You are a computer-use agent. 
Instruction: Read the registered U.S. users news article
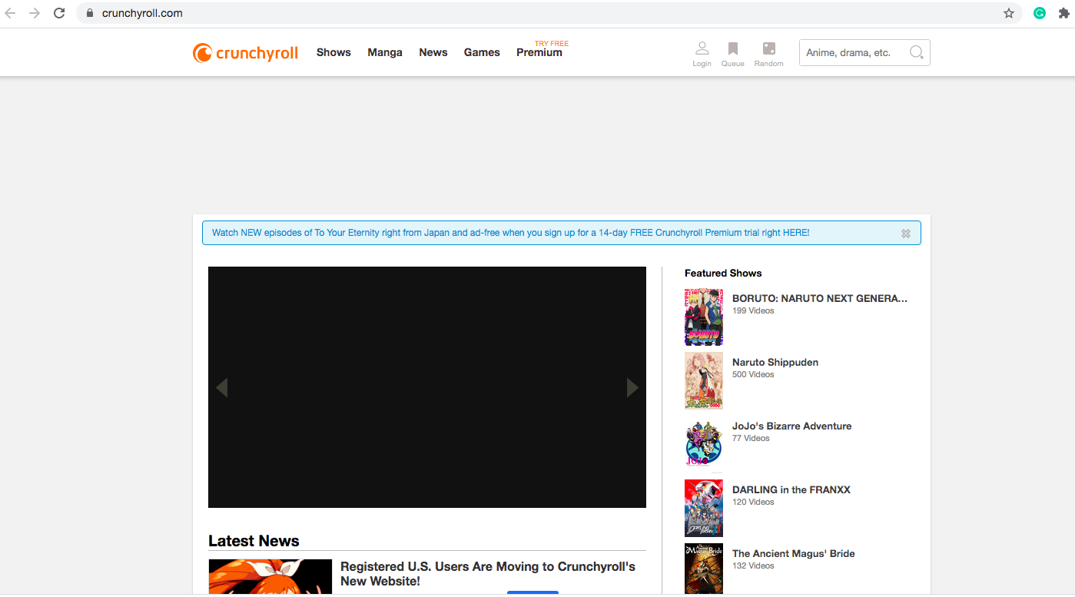coord(488,574)
